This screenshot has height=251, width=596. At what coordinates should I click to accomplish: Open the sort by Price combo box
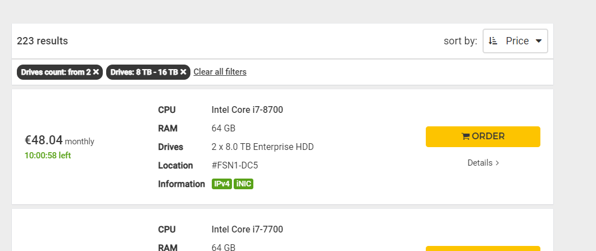tap(515, 41)
